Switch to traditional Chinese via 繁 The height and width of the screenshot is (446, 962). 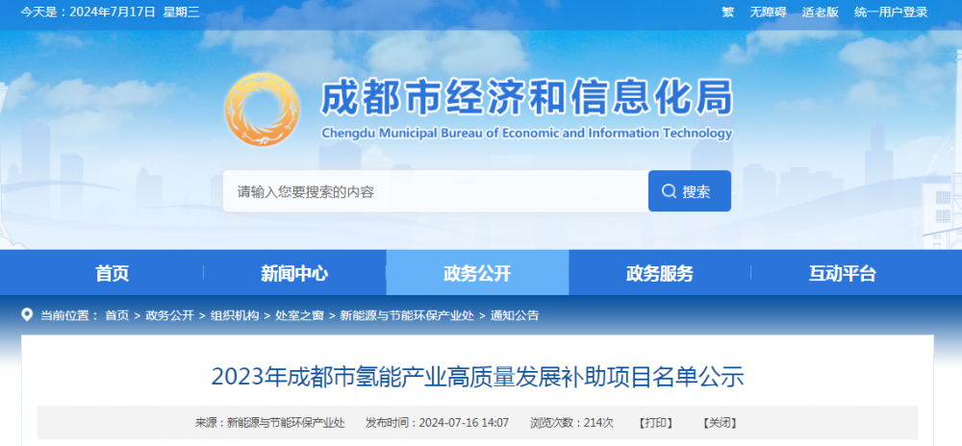click(x=727, y=12)
